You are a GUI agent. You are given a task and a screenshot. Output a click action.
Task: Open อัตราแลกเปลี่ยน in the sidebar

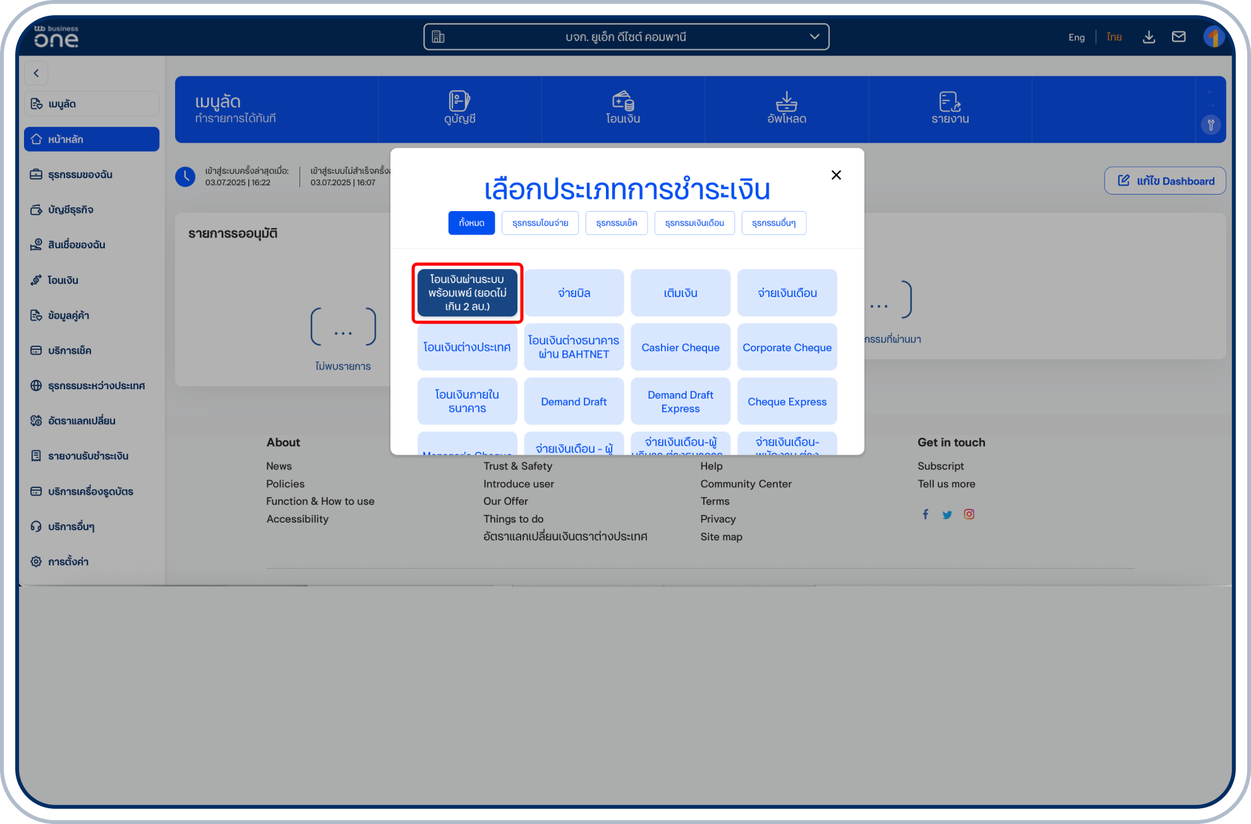(81, 421)
